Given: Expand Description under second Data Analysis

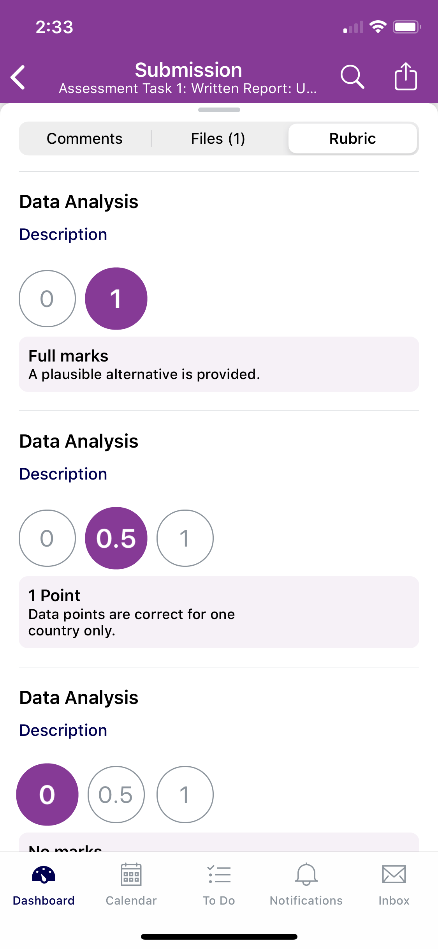Looking at the screenshot, I should (x=63, y=474).
